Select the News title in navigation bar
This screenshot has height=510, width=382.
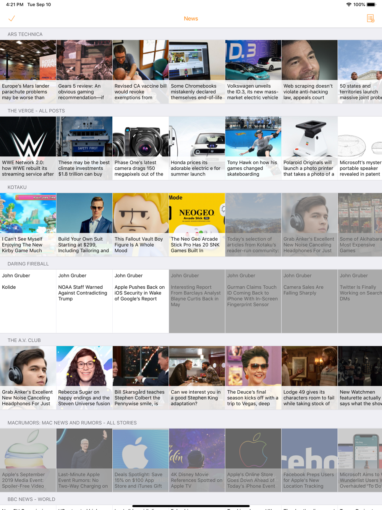click(x=191, y=18)
